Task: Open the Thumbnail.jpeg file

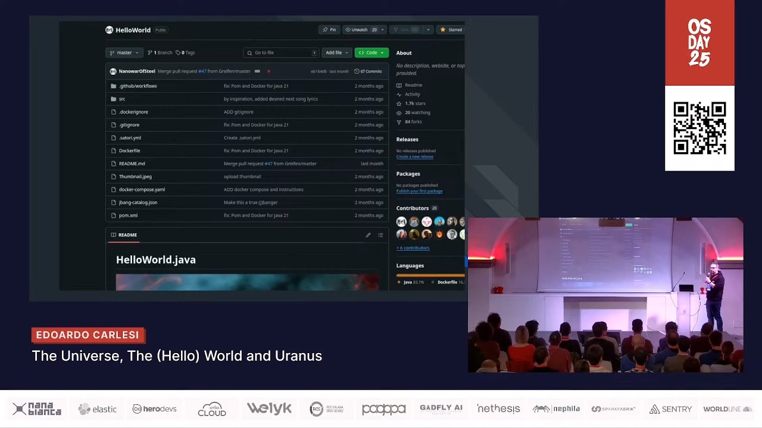Action: point(135,177)
